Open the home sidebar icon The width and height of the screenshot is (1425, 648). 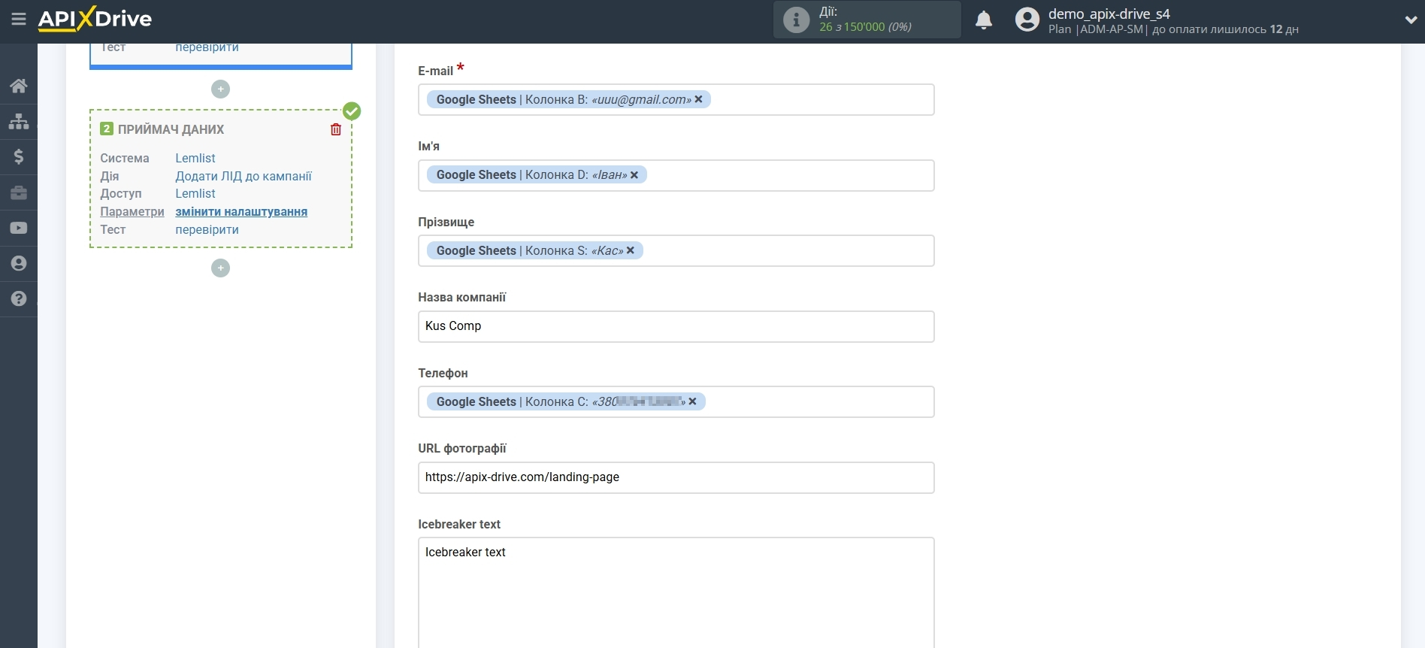(19, 86)
